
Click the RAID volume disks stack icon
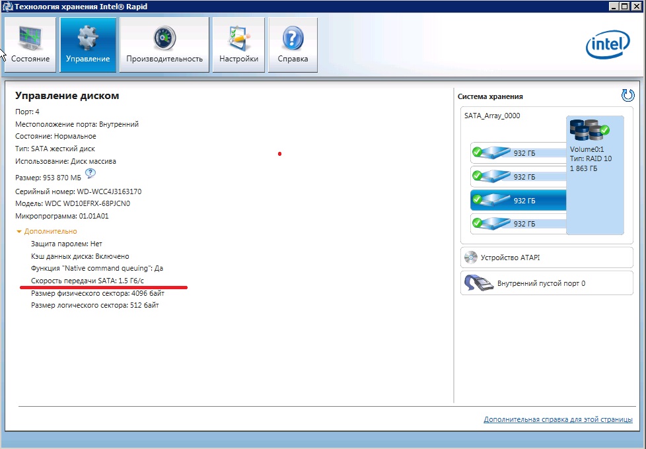[x=590, y=130]
